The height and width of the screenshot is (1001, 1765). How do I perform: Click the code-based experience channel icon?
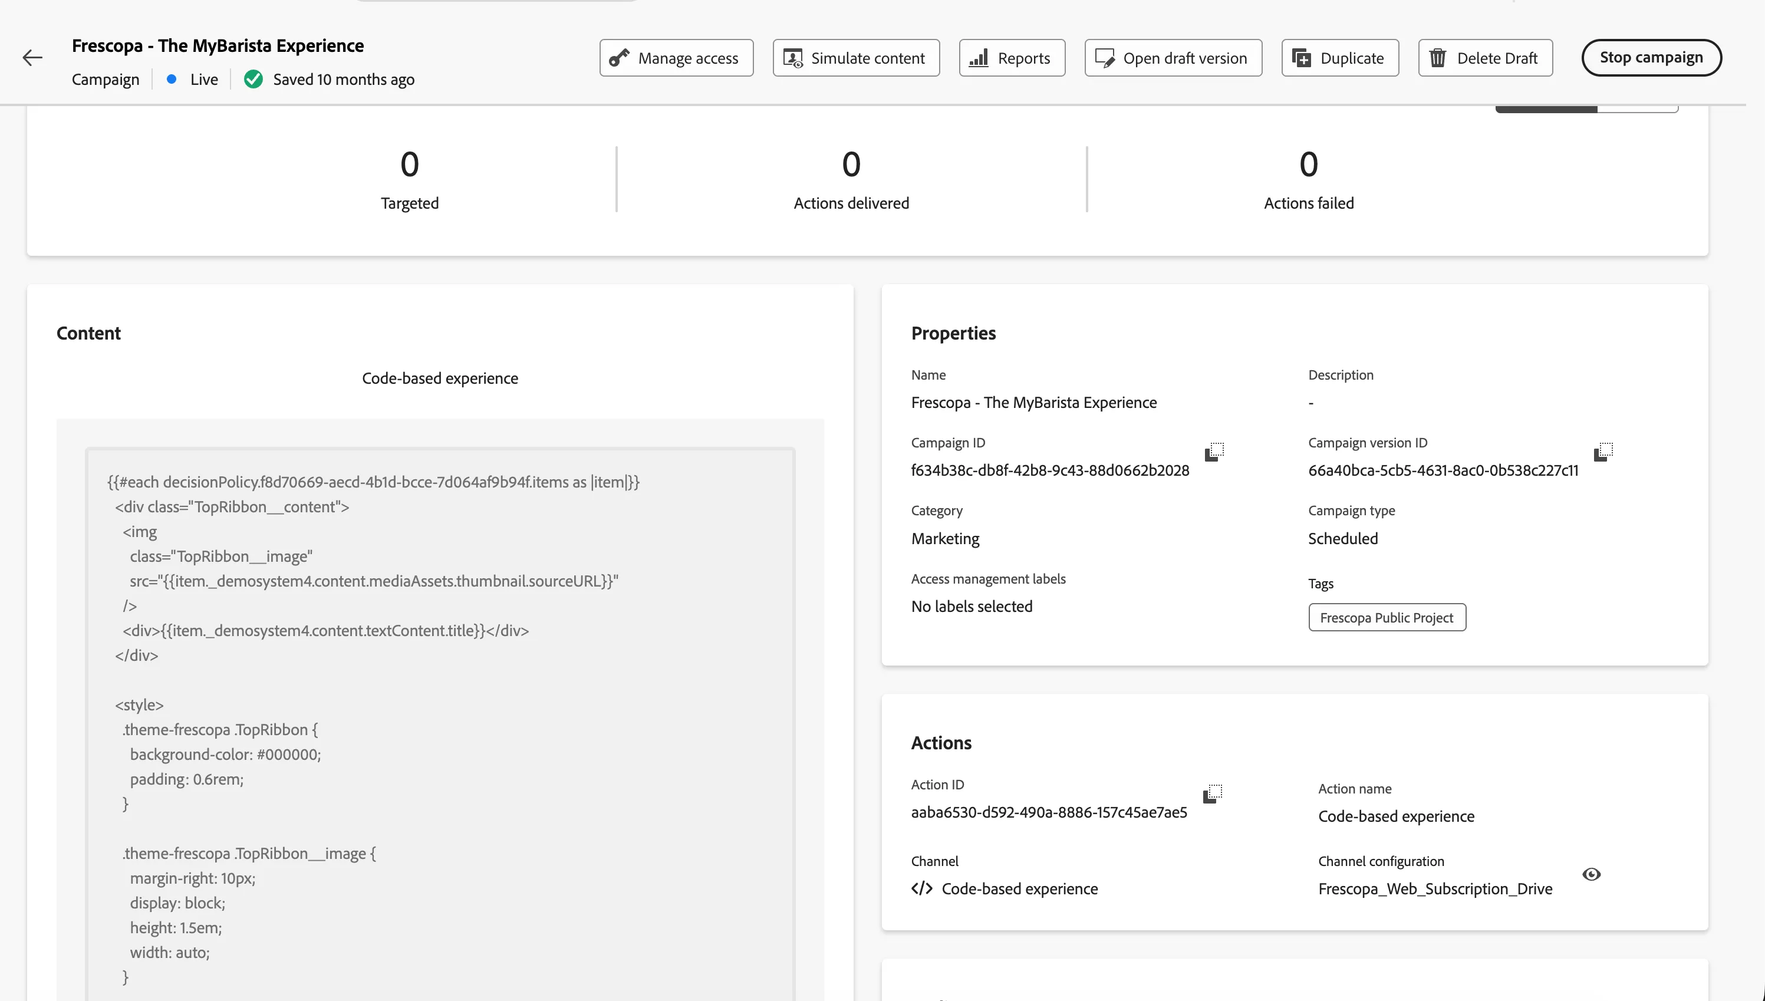921,889
